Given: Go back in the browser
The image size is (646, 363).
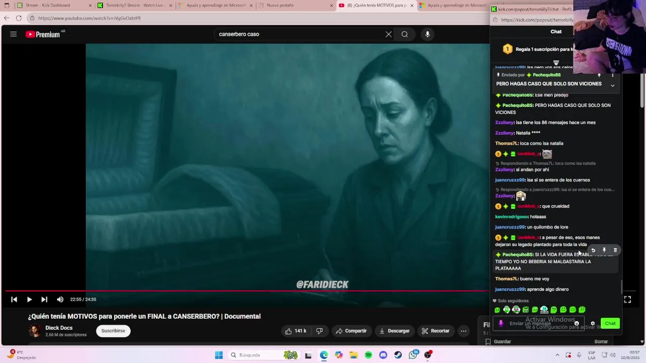Looking at the screenshot, I should click(7, 18).
